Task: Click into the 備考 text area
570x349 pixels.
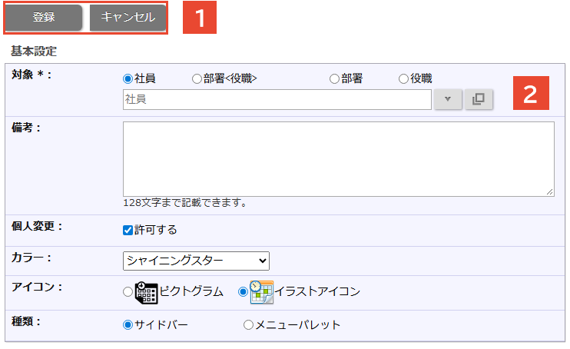Action: (338, 158)
